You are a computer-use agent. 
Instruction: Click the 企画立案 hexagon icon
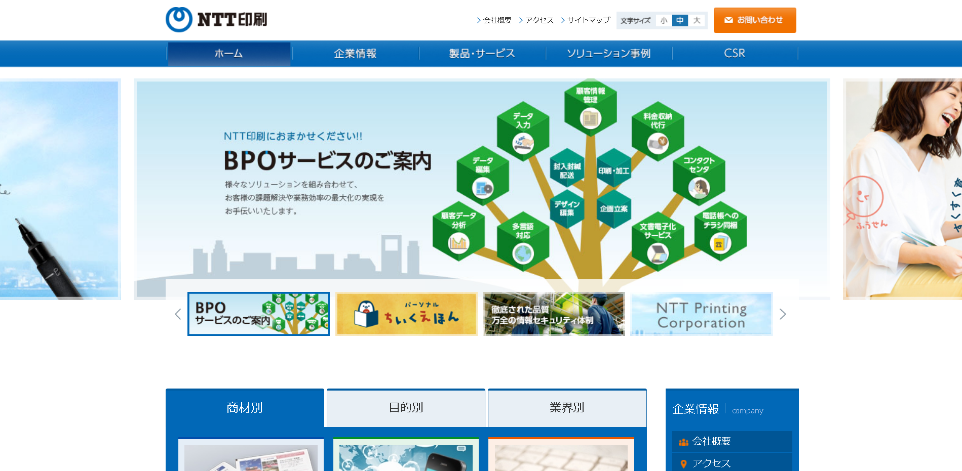coord(614,208)
